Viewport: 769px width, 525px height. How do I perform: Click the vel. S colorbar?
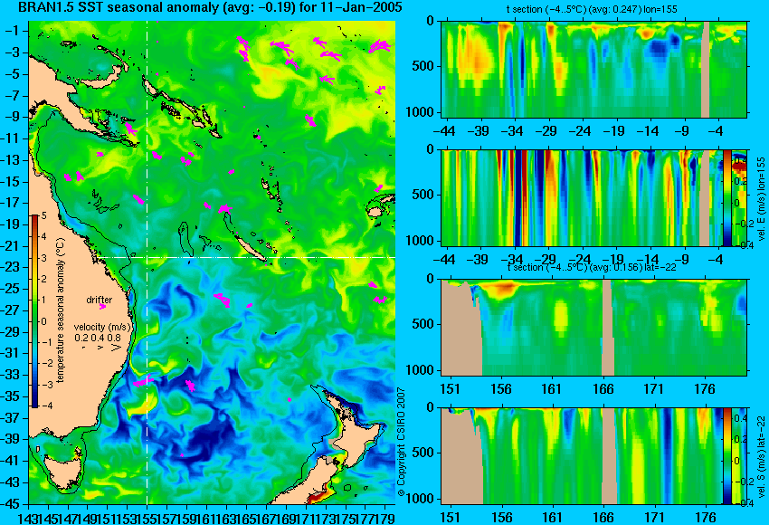pyautogui.click(x=726, y=456)
